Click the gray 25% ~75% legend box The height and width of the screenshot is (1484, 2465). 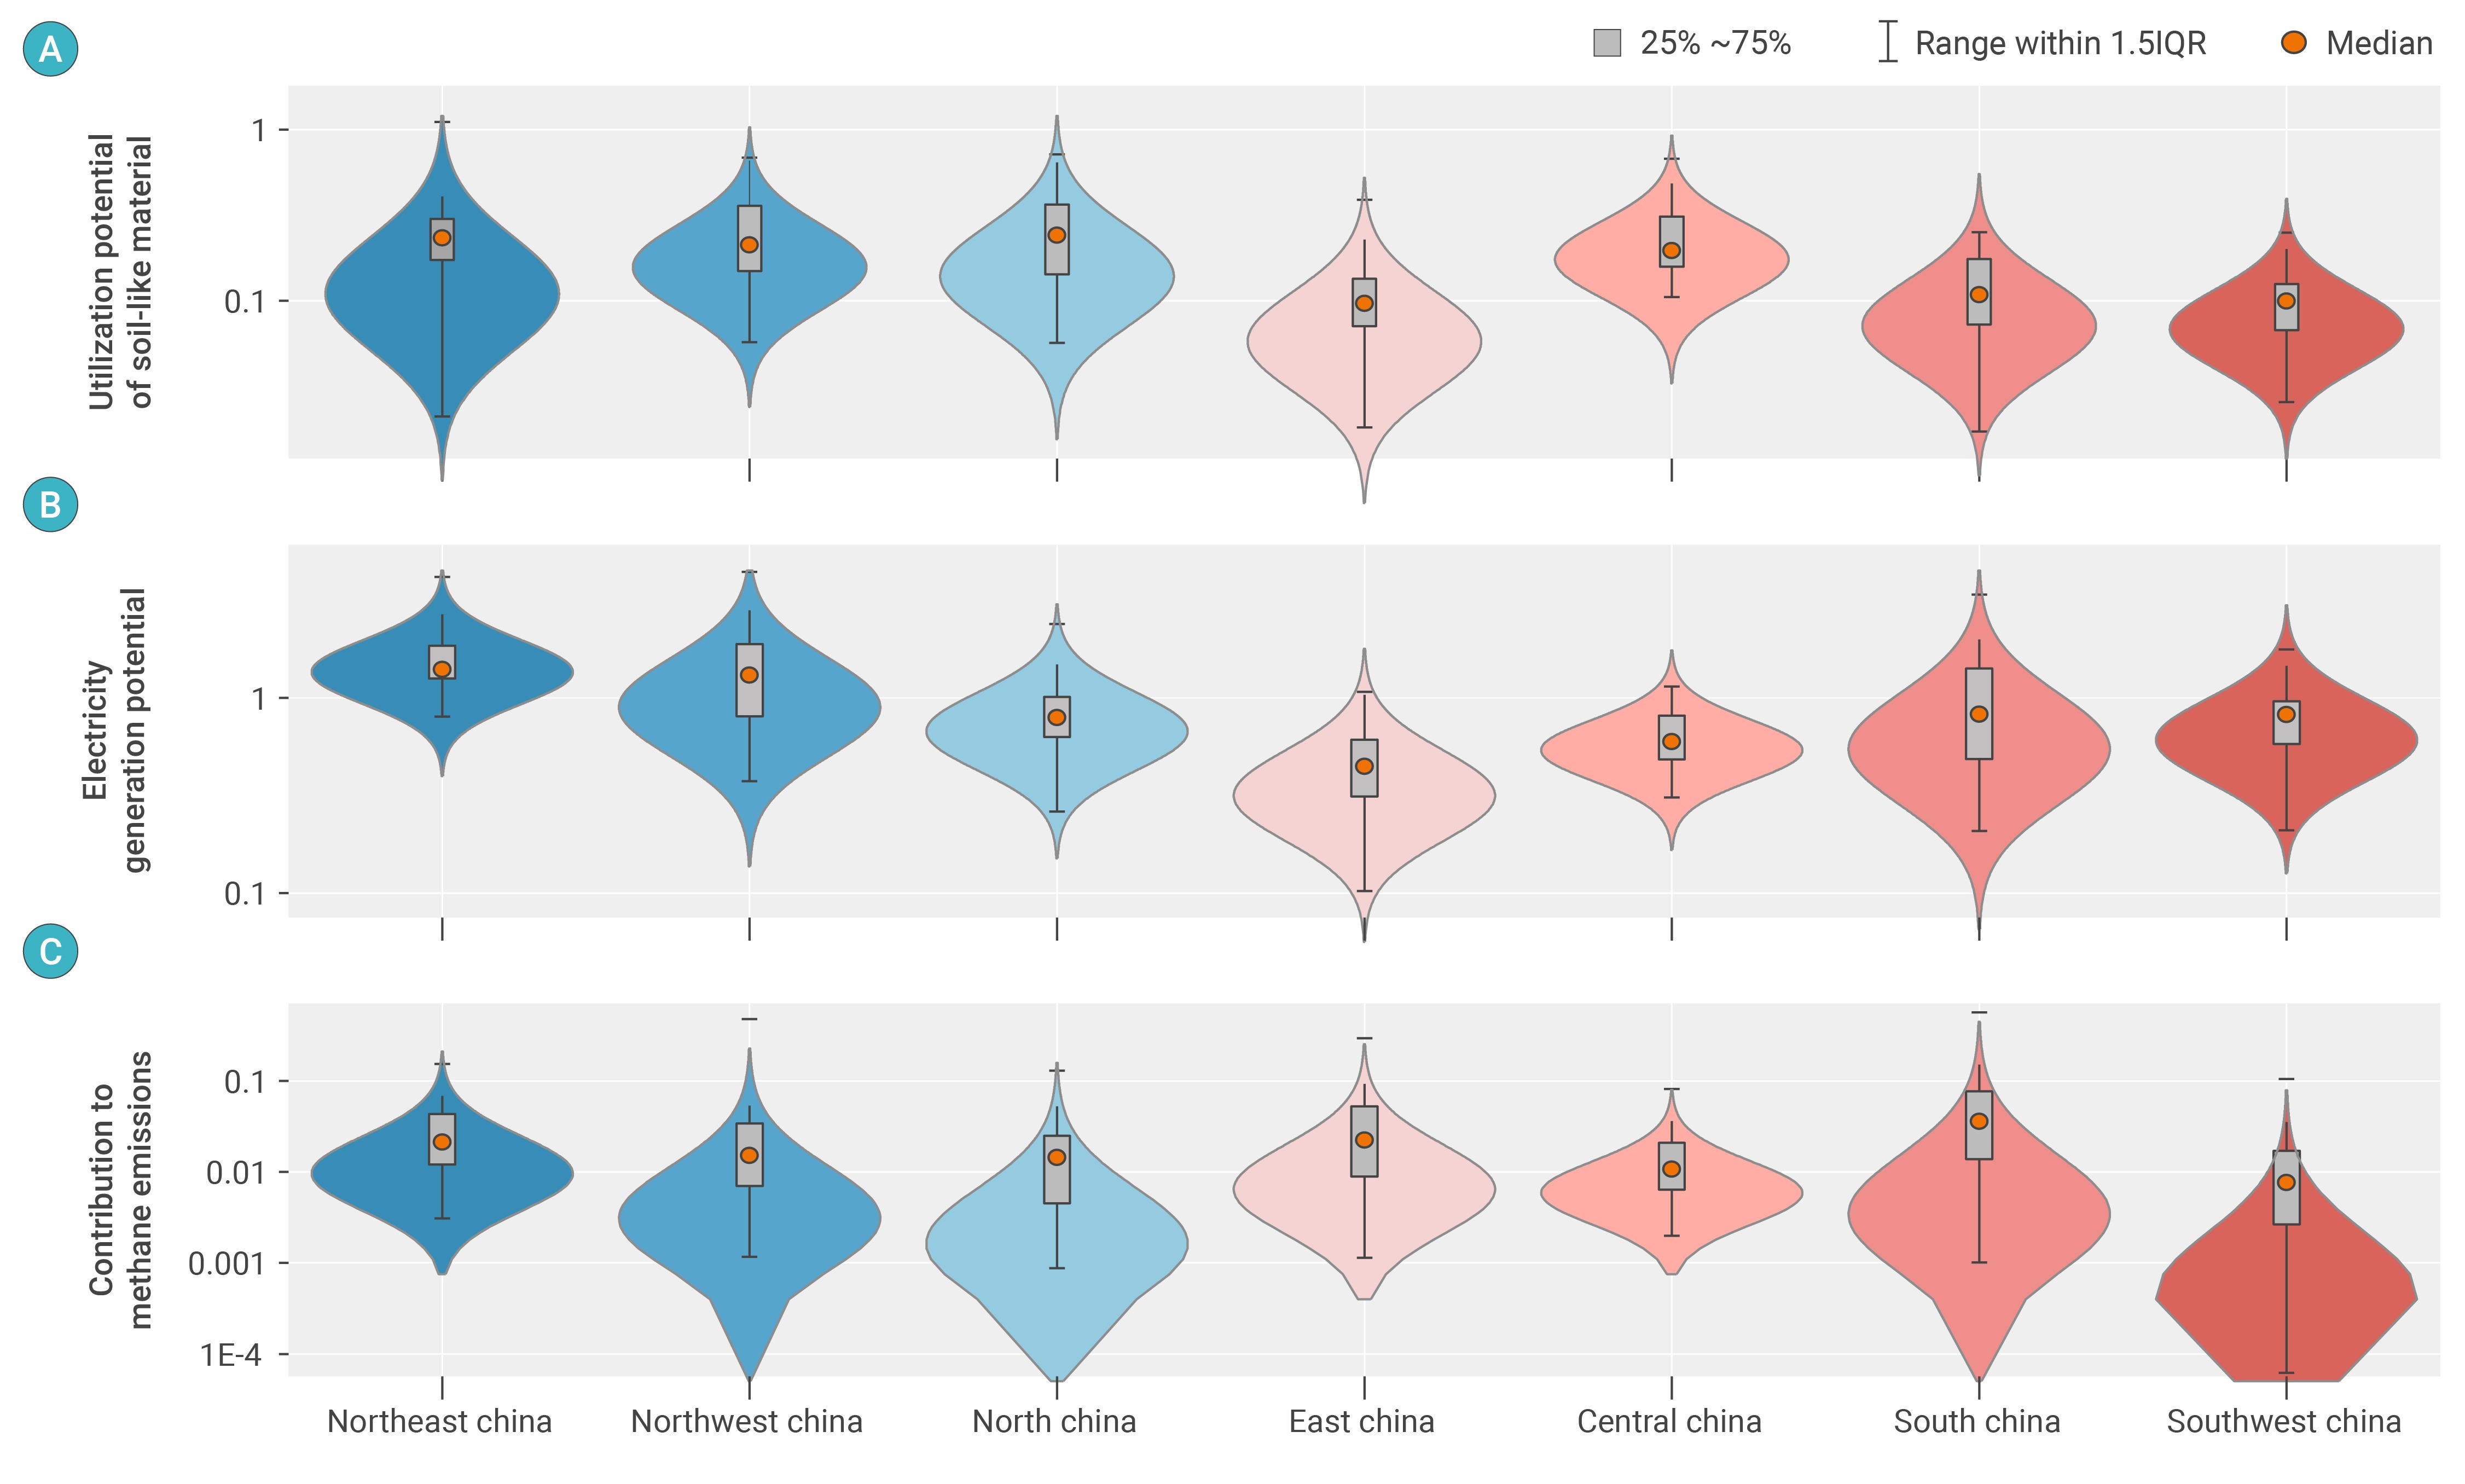1606,43
